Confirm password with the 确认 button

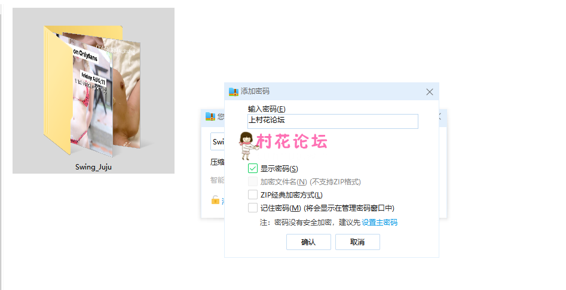pyautogui.click(x=308, y=242)
